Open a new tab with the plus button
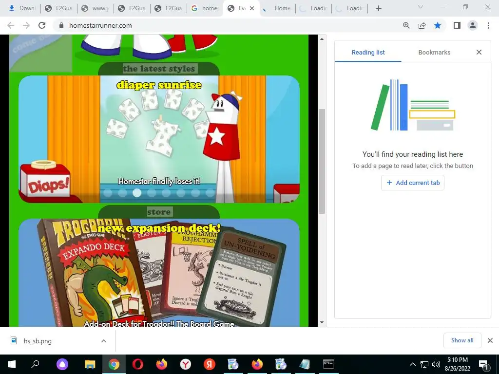The height and width of the screenshot is (374, 499). (378, 8)
